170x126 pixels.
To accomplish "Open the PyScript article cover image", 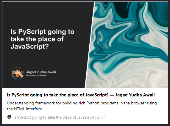I will pos(85,45).
